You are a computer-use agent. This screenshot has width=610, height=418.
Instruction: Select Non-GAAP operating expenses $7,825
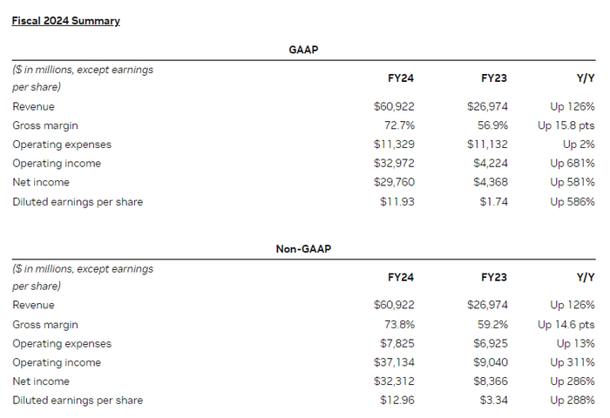(x=396, y=343)
